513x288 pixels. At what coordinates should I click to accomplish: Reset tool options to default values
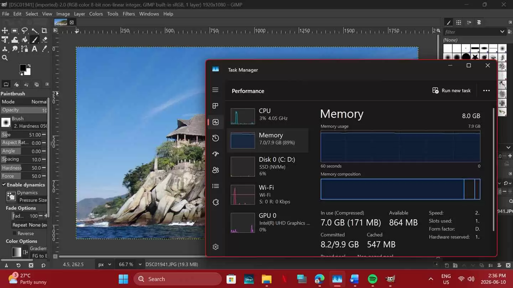click(43, 265)
